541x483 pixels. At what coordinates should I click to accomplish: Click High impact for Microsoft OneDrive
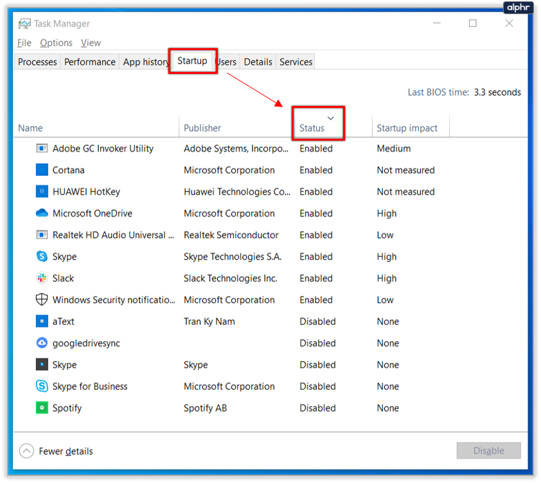[x=386, y=213]
